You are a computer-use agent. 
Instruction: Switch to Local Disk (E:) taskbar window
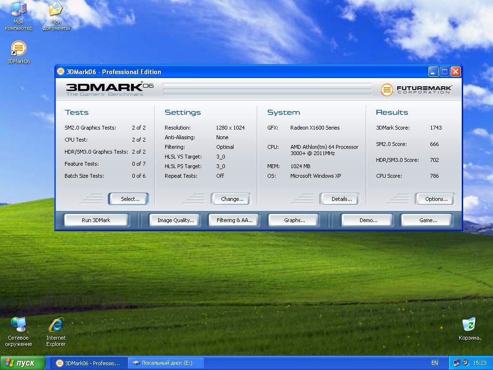pyautogui.click(x=166, y=363)
